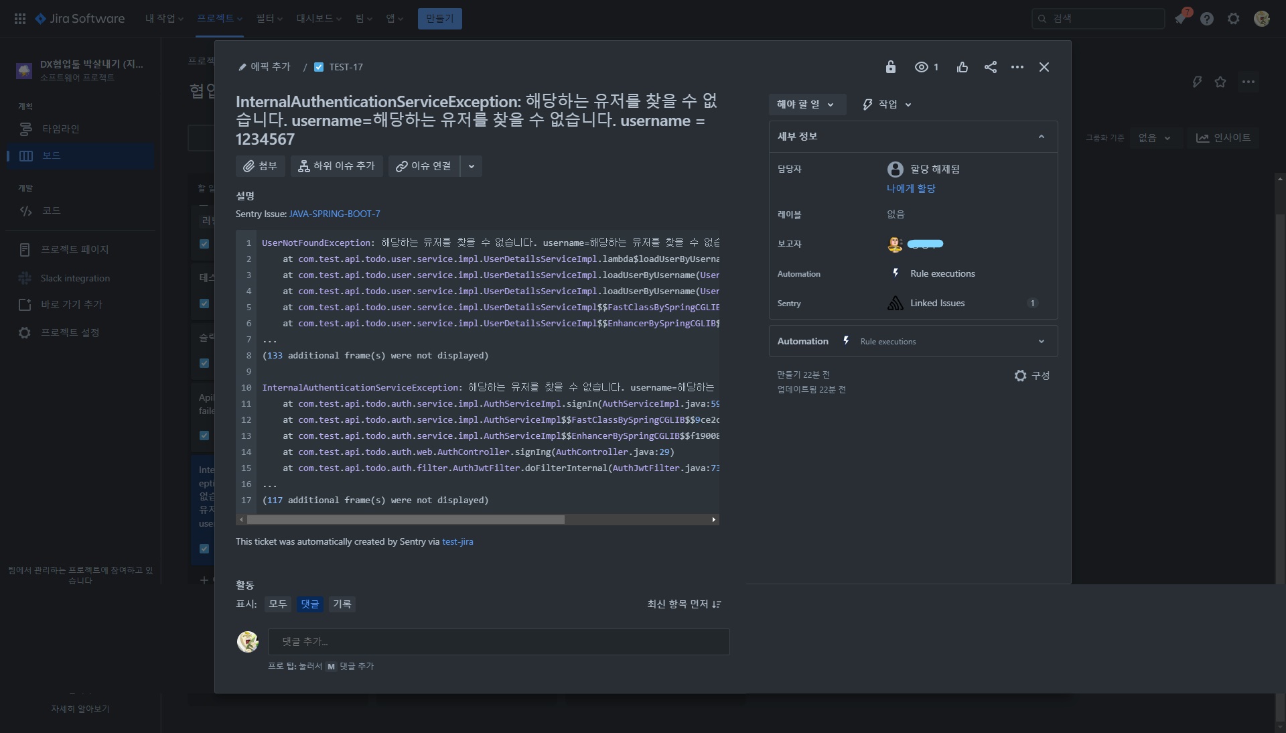Open the 내 작업 menu
Image resolution: width=1286 pixels, height=733 pixels.
tap(164, 19)
